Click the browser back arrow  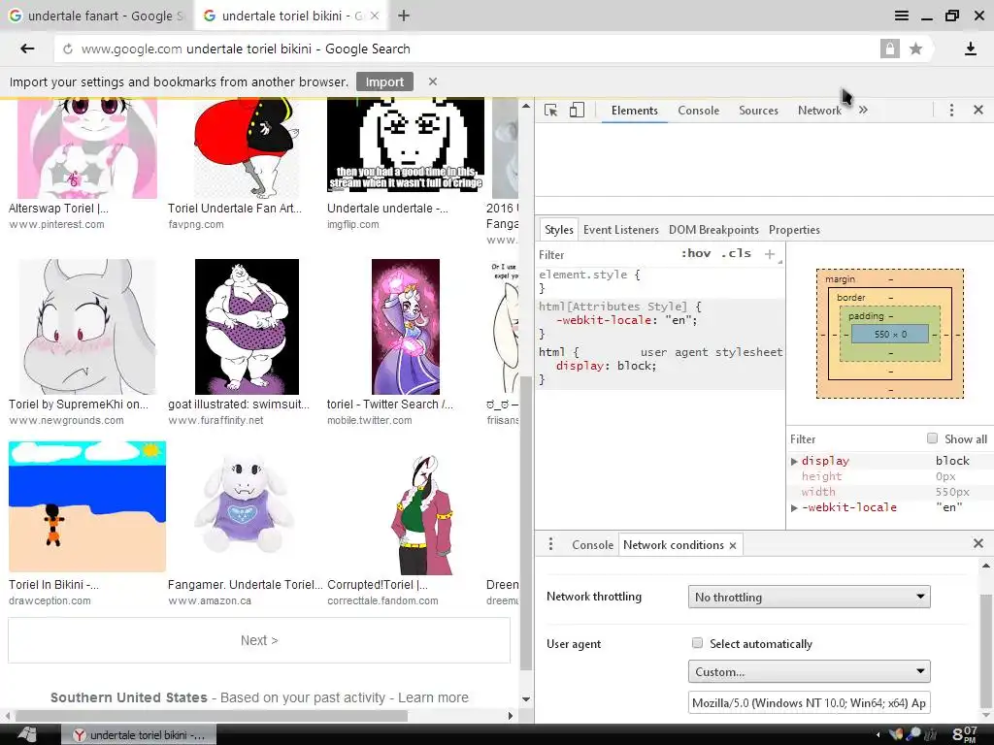point(27,49)
